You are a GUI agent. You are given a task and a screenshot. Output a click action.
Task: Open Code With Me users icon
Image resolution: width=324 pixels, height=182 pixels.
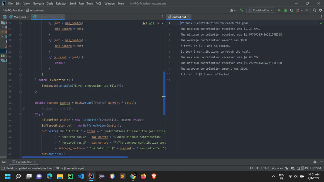(231, 10)
